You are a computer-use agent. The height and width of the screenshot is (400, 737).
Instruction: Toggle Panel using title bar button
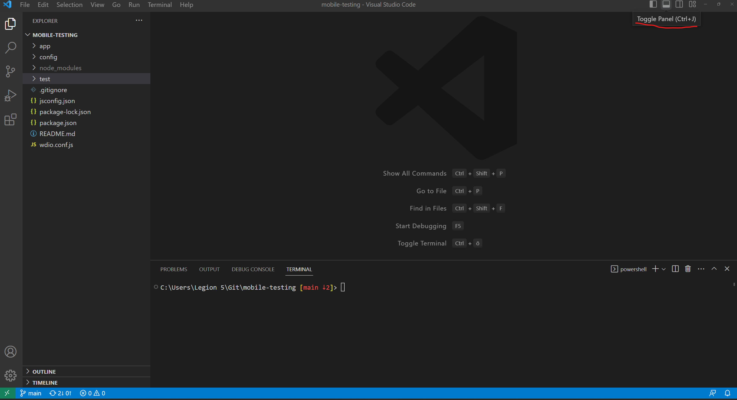click(666, 4)
